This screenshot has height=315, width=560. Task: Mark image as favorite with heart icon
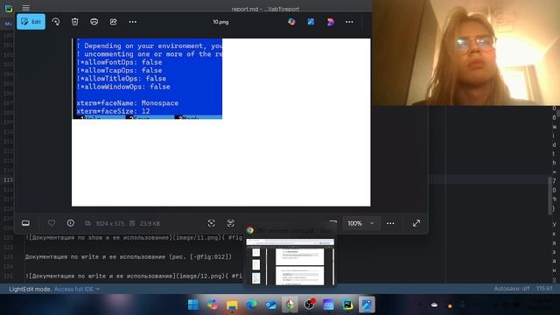(52, 223)
